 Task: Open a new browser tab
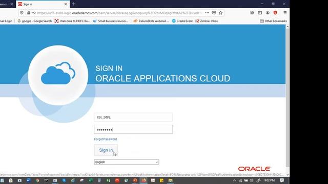pos(74,4)
